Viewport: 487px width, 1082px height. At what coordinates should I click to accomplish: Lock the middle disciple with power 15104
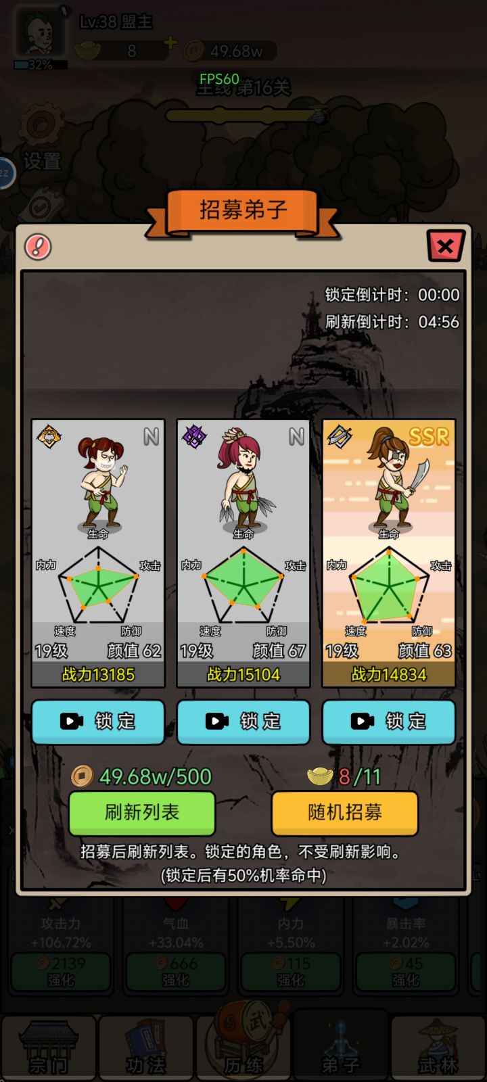[243, 722]
